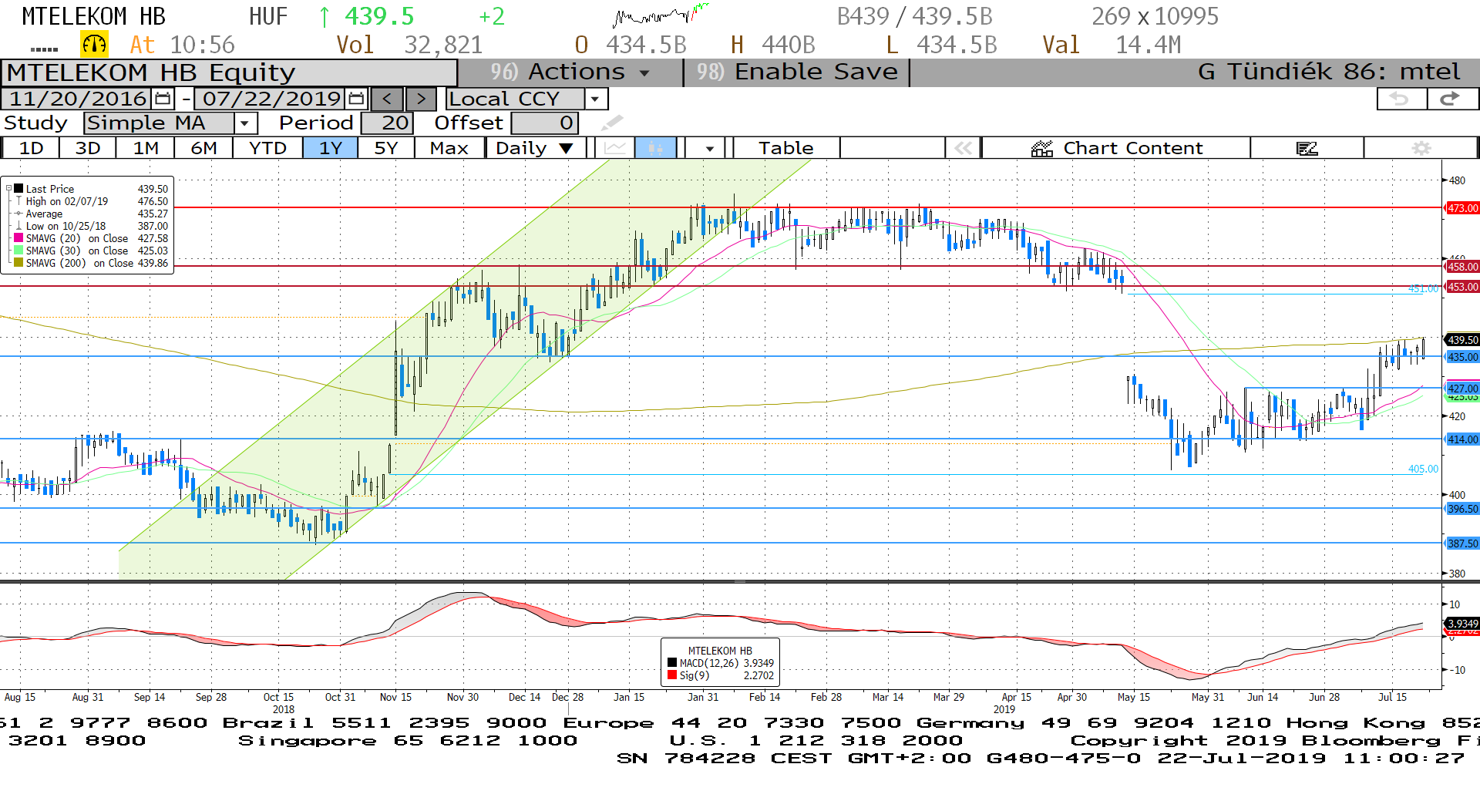Select the 3D range tab
Viewport: 1480px width, 801px height.
[x=88, y=147]
